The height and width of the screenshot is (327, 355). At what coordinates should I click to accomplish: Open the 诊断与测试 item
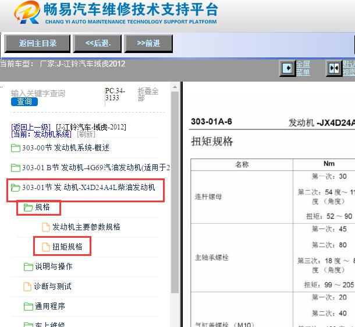53,286
